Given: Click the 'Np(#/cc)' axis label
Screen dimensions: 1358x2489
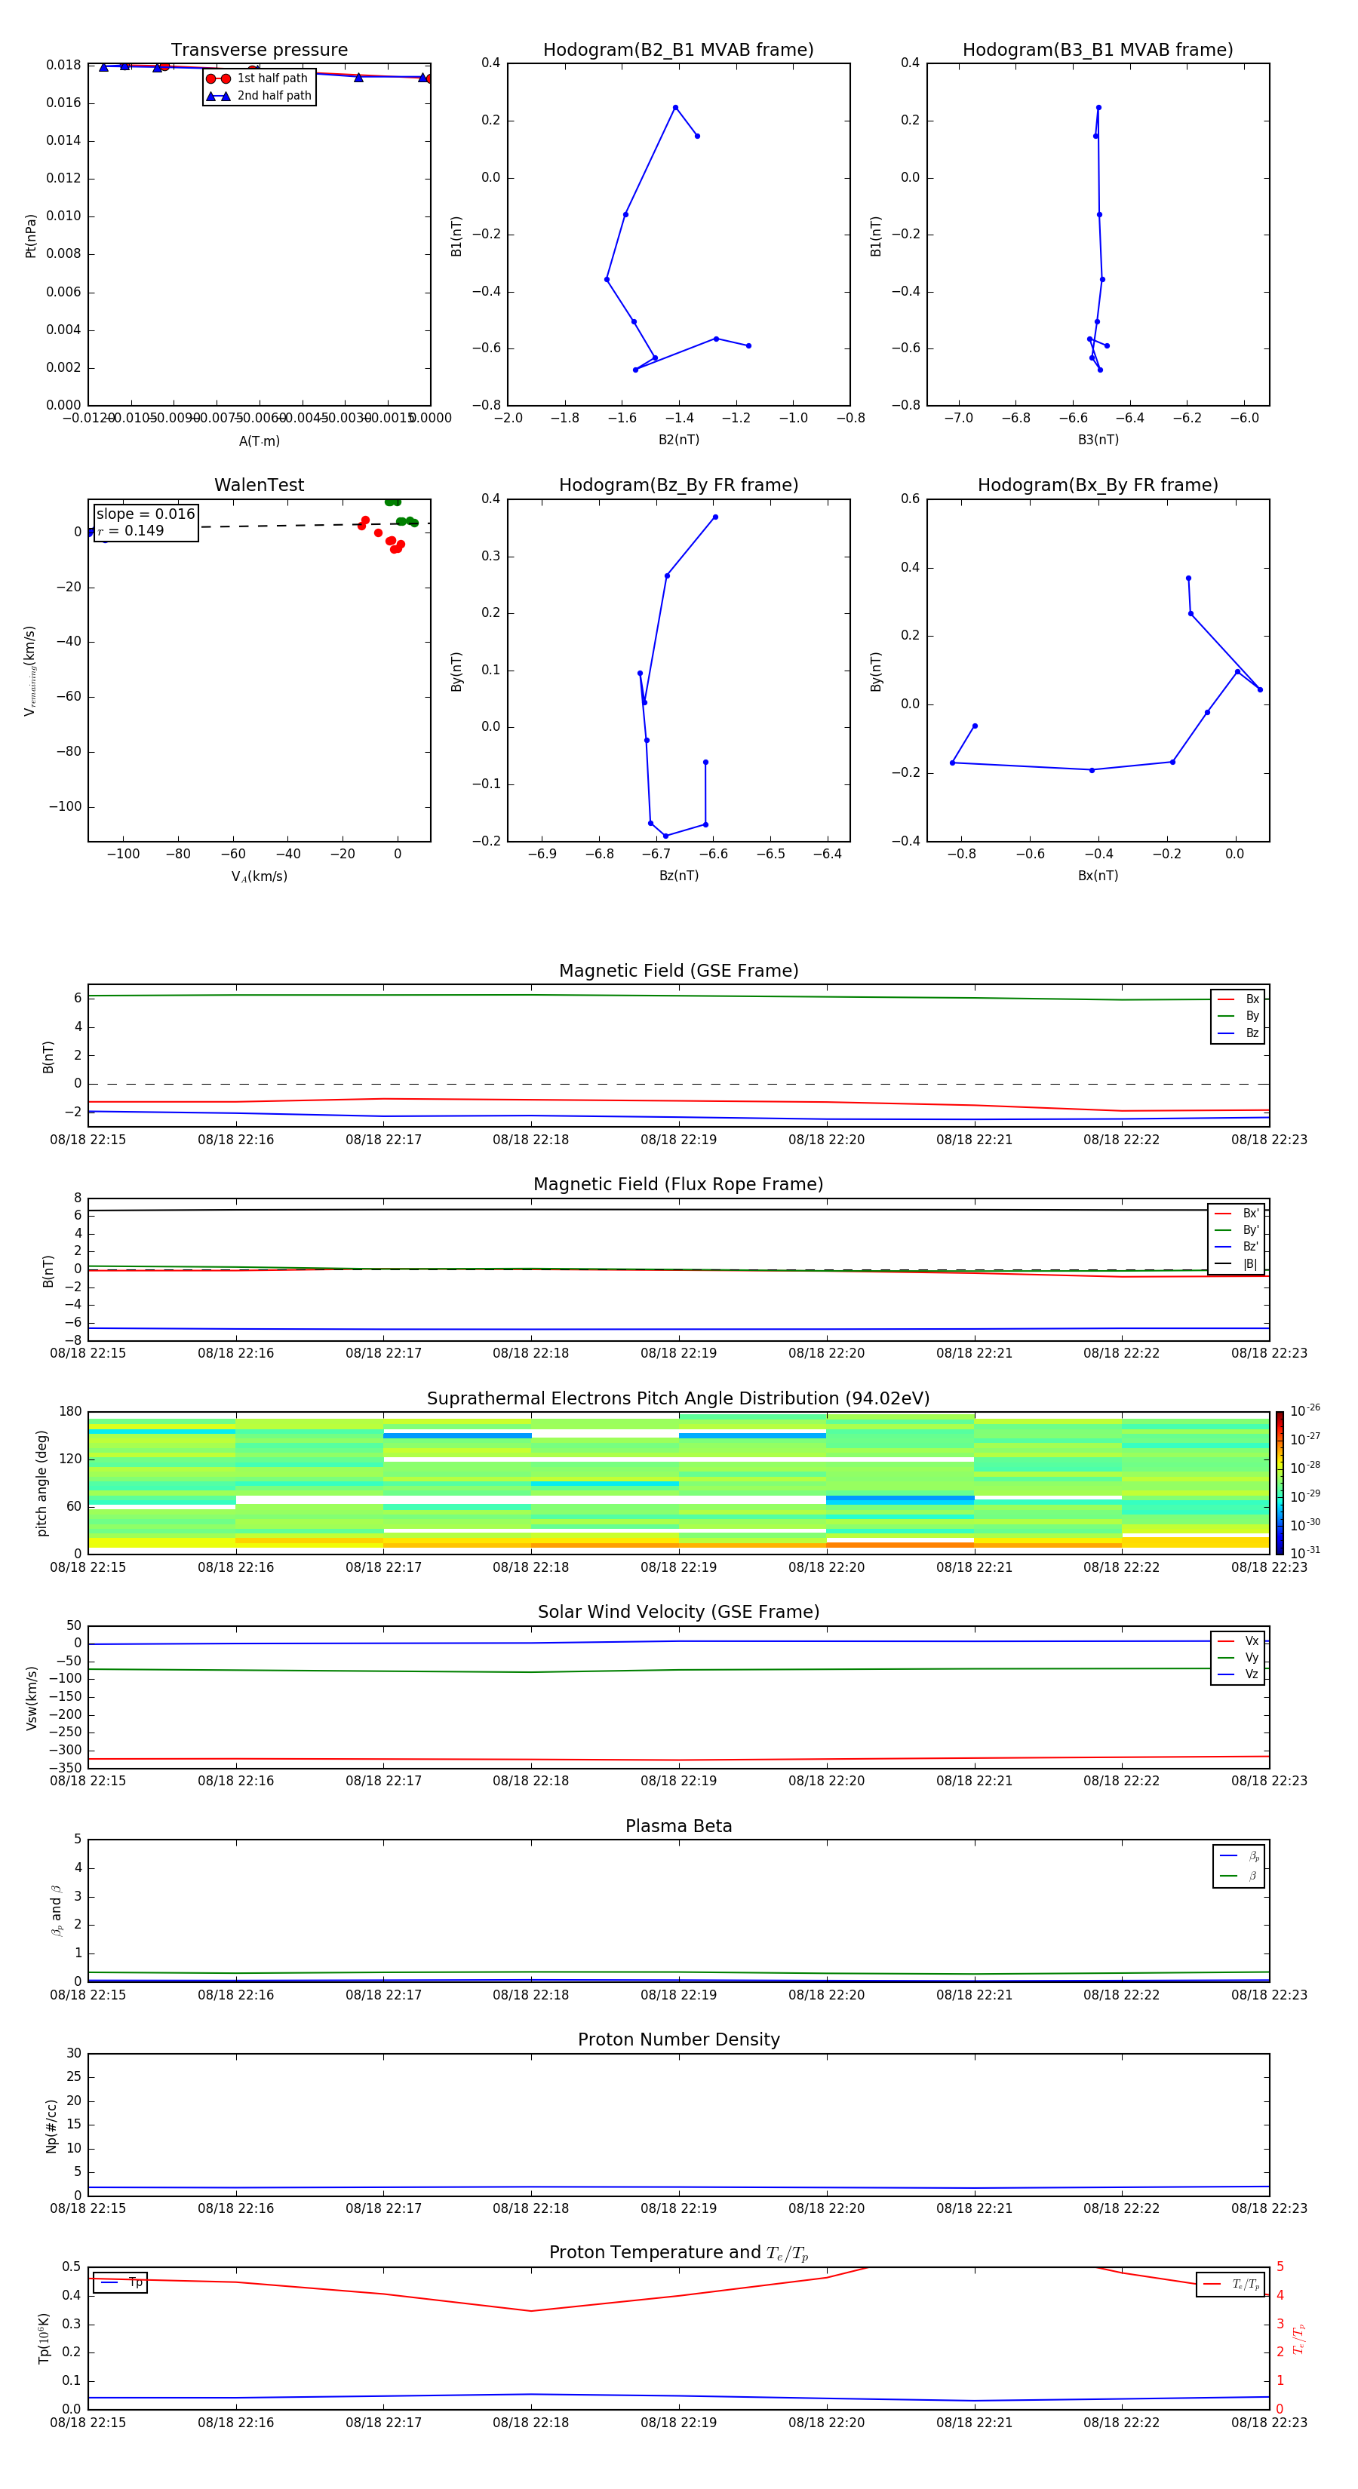Looking at the screenshot, I should [x=51, y=2125].
